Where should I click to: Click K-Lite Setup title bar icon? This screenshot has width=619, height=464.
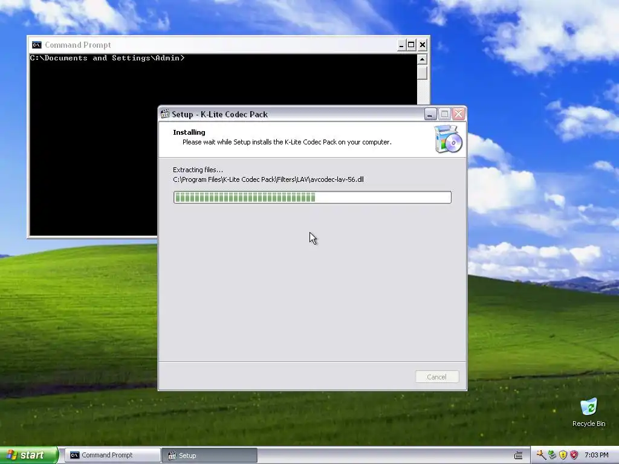(x=165, y=114)
